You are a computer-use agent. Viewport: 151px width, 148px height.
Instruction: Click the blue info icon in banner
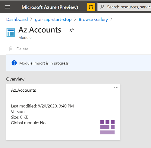(x=14, y=63)
